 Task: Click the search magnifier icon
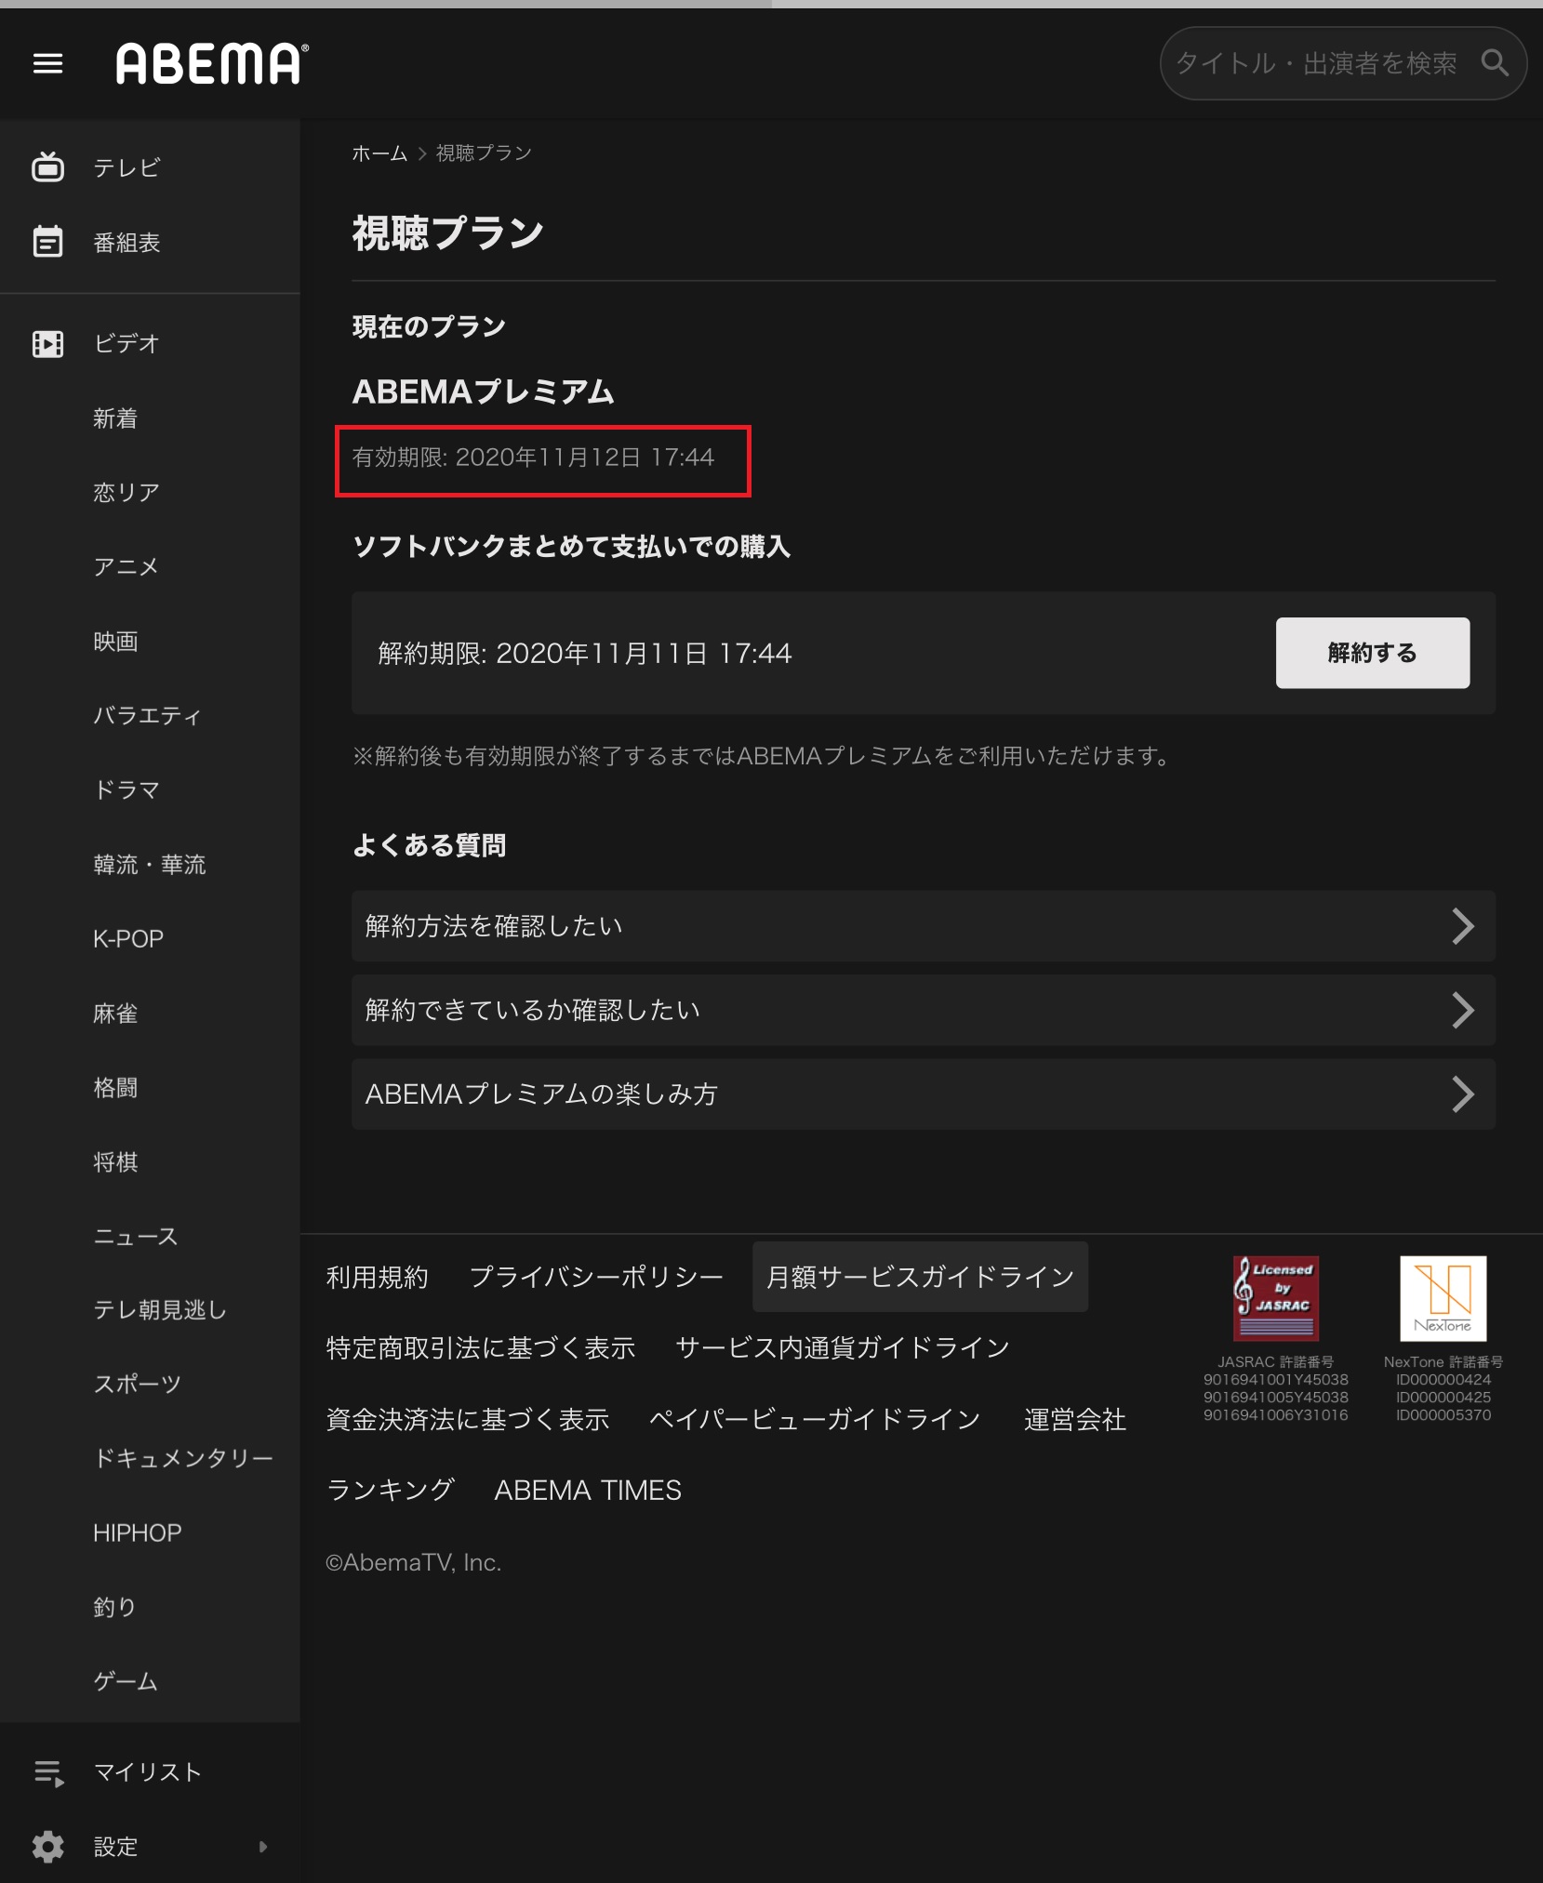click(1495, 63)
